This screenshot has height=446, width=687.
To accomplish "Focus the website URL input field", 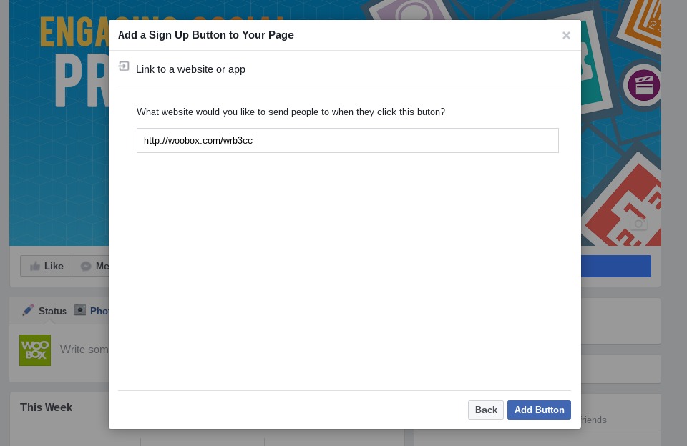I will click(348, 141).
